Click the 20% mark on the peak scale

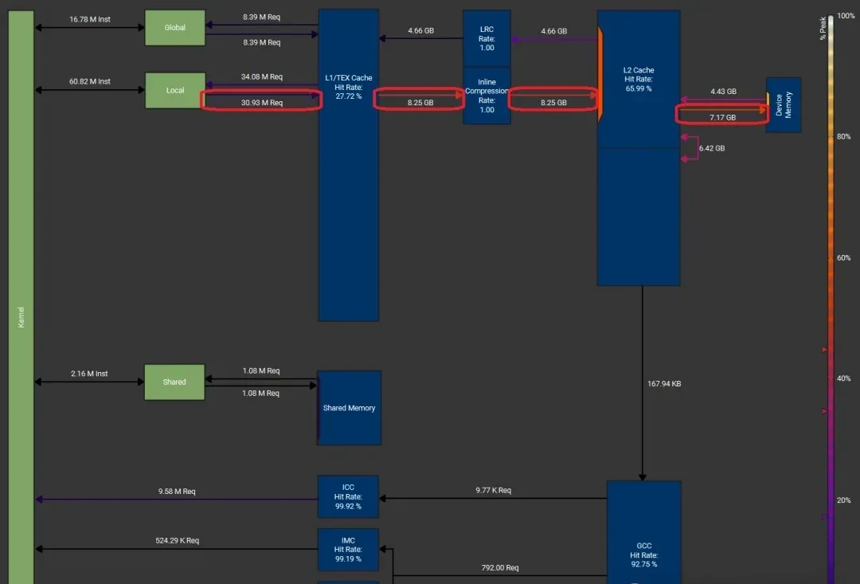(x=844, y=500)
